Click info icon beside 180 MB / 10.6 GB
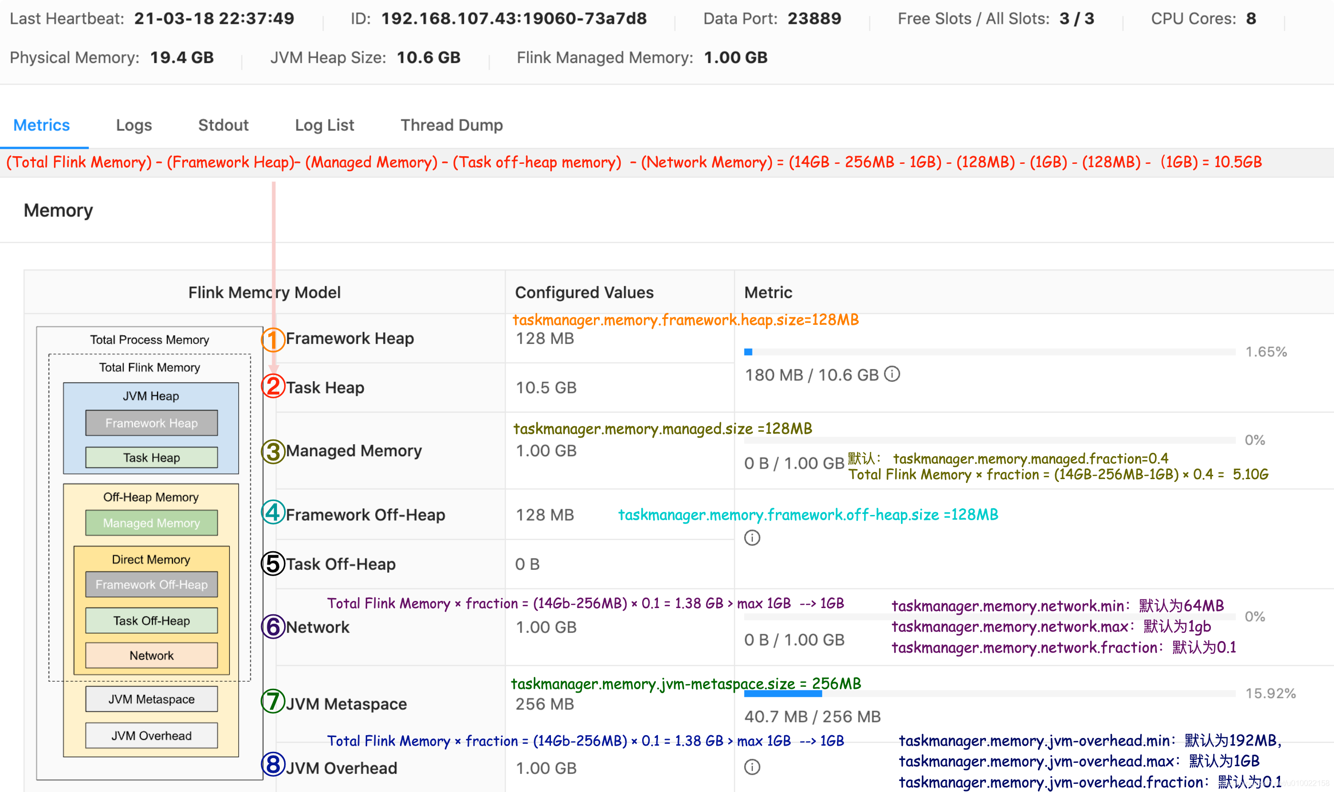 pos(892,374)
